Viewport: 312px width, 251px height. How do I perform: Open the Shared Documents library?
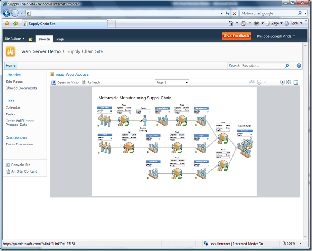[22, 88]
